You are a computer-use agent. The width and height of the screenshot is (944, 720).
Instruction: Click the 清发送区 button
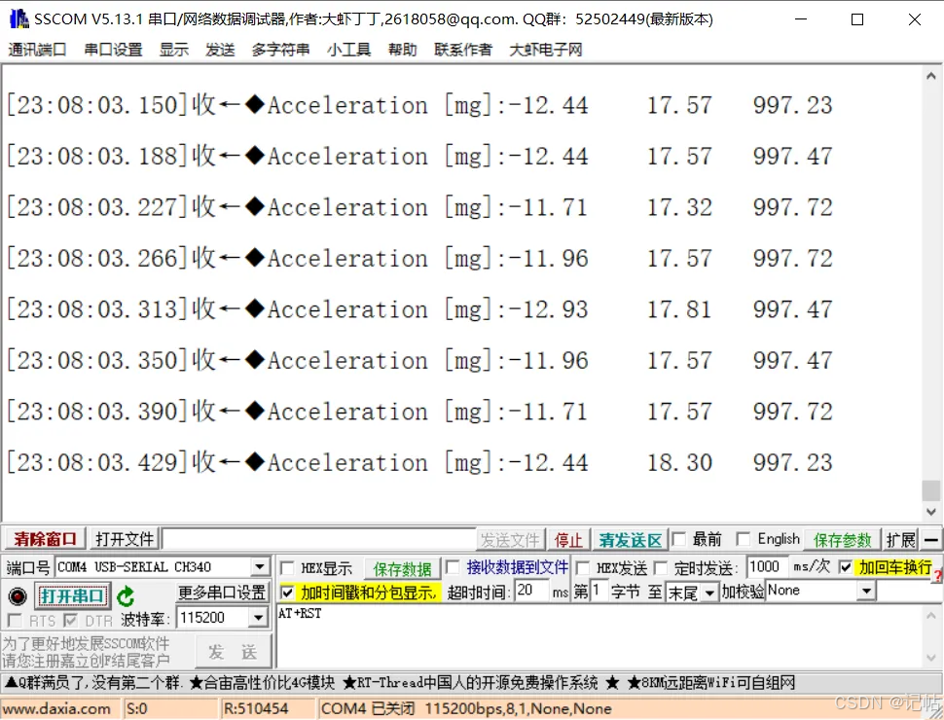click(x=631, y=540)
